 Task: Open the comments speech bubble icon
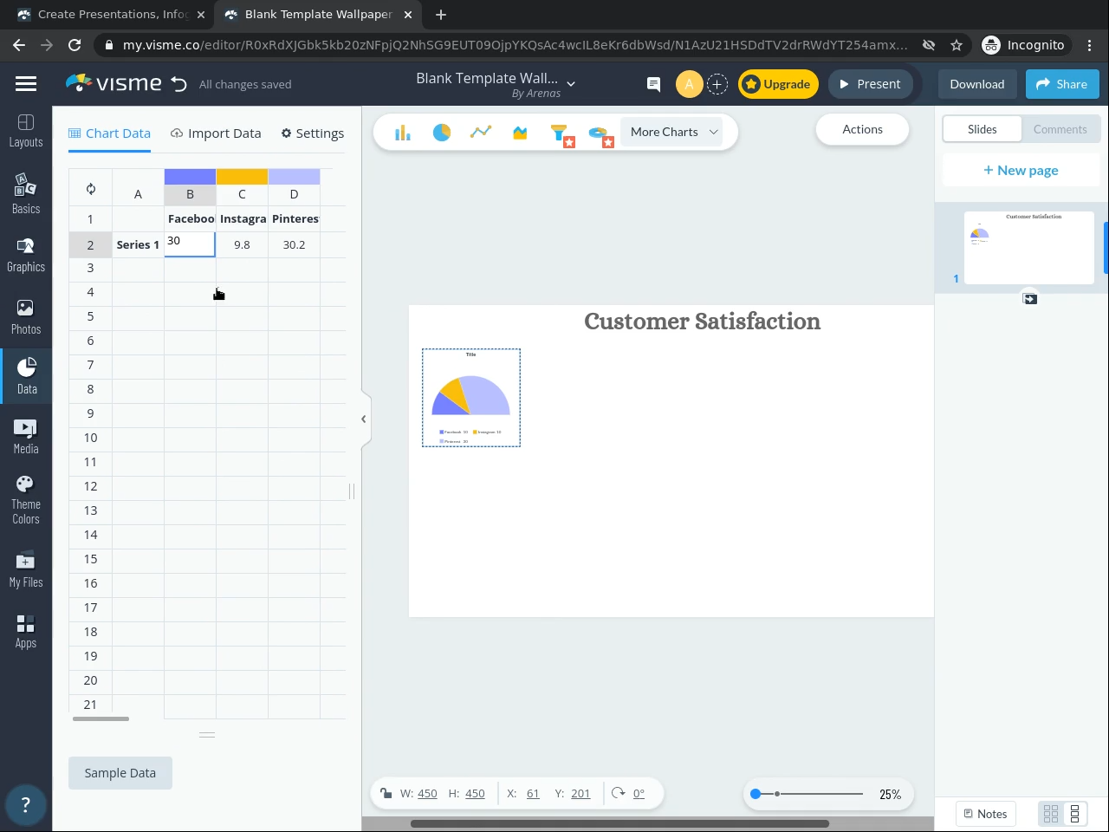653,84
